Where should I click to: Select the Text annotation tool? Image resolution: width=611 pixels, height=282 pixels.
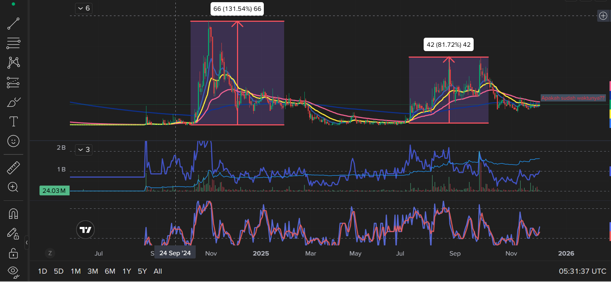pyautogui.click(x=13, y=121)
